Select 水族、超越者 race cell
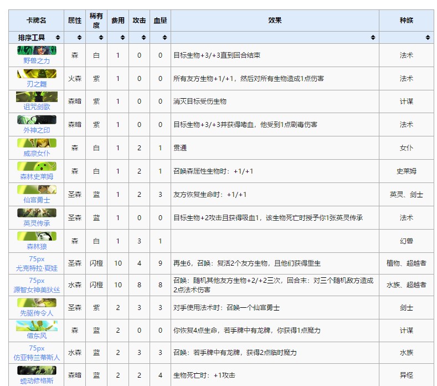 407,285
